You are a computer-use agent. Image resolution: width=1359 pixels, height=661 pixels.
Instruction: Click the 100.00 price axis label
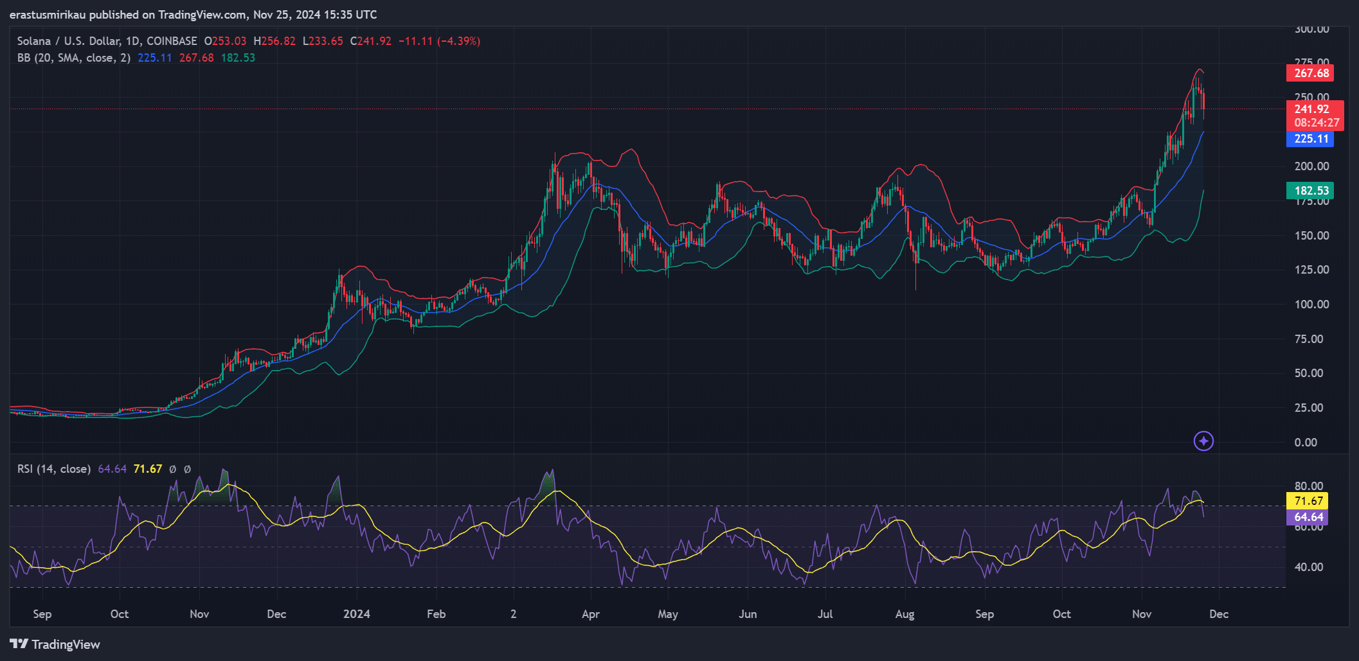point(1311,304)
